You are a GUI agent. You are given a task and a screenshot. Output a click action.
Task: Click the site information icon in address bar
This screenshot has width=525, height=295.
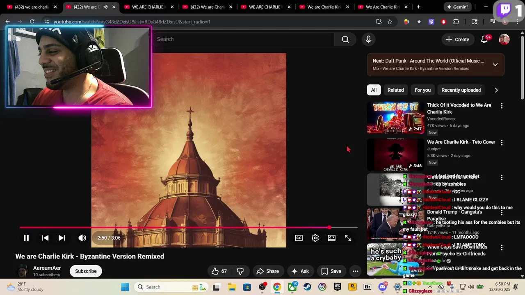coord(46,21)
